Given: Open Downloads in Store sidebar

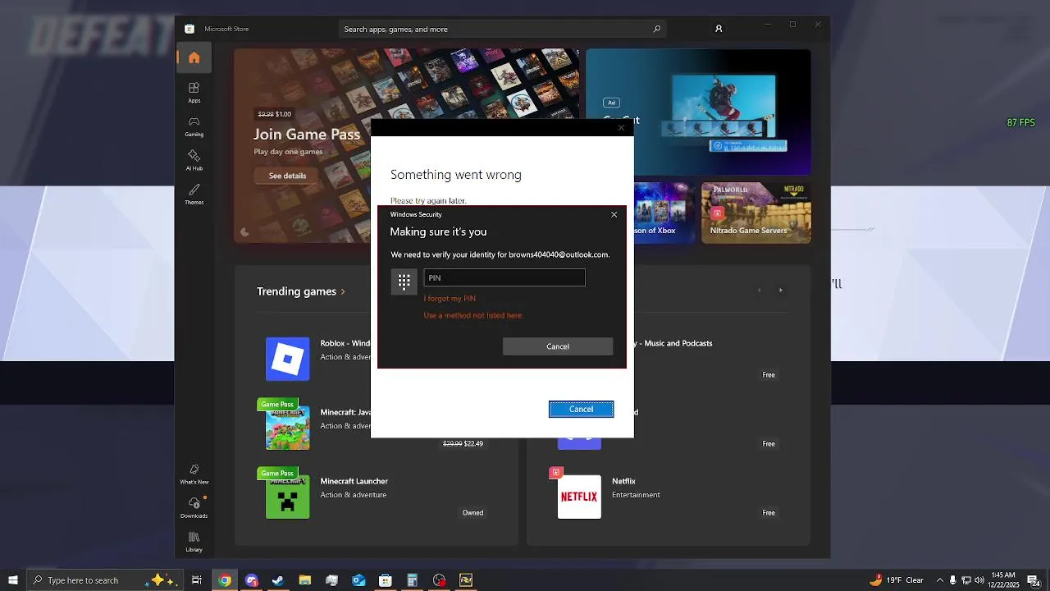Looking at the screenshot, I should (x=194, y=507).
